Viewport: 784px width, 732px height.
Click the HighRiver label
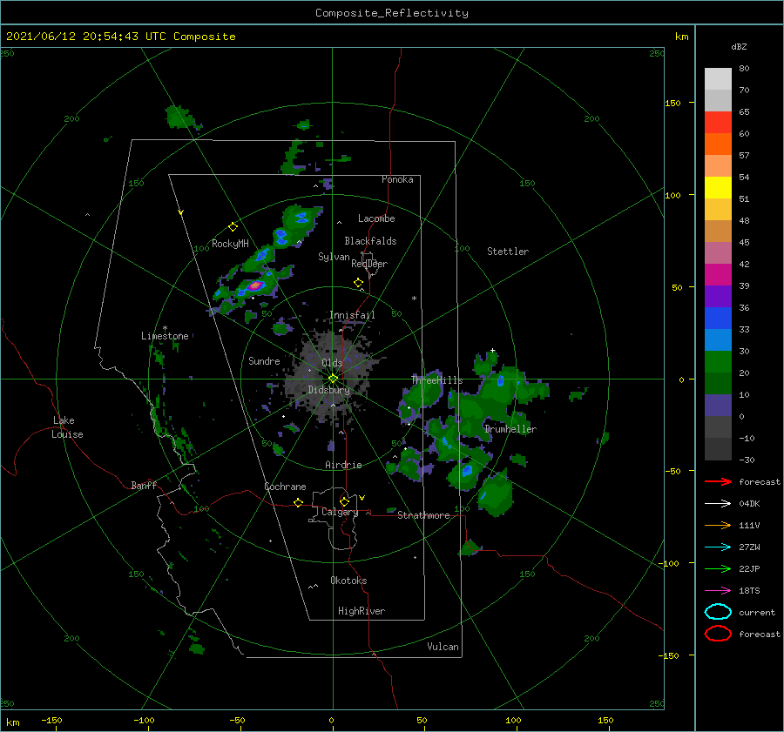pyautogui.click(x=362, y=611)
